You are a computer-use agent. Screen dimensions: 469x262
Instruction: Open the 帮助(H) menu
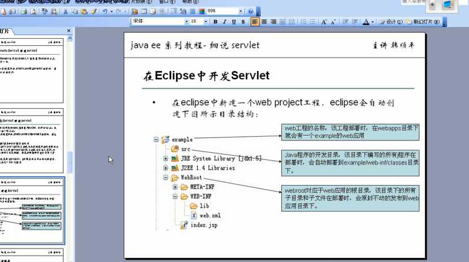[x=190, y=2]
